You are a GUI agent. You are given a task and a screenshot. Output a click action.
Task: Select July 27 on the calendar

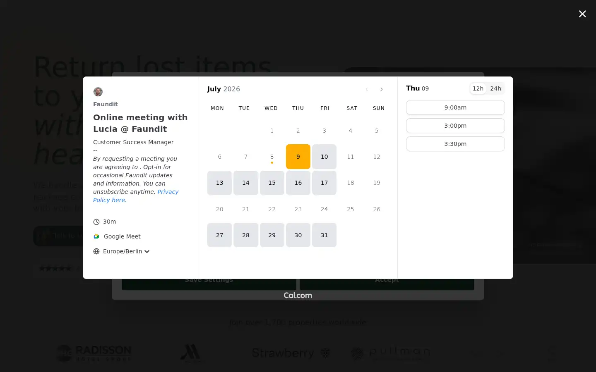click(x=219, y=235)
